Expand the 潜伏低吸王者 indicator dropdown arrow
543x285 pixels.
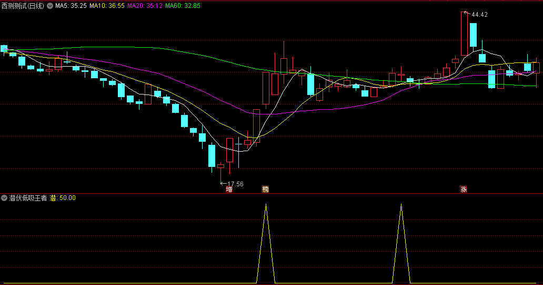coord(4,198)
